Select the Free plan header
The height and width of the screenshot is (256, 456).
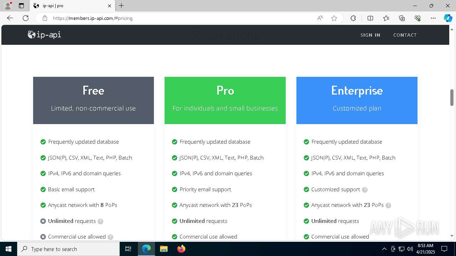[93, 100]
